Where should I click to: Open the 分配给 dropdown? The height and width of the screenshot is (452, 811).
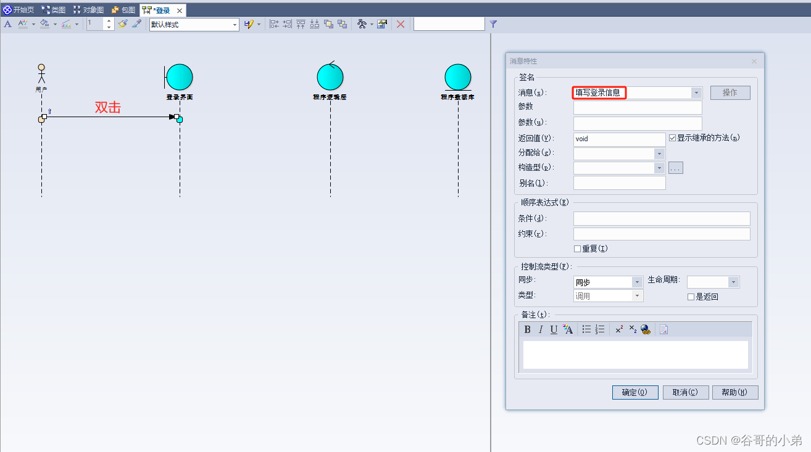pos(659,154)
